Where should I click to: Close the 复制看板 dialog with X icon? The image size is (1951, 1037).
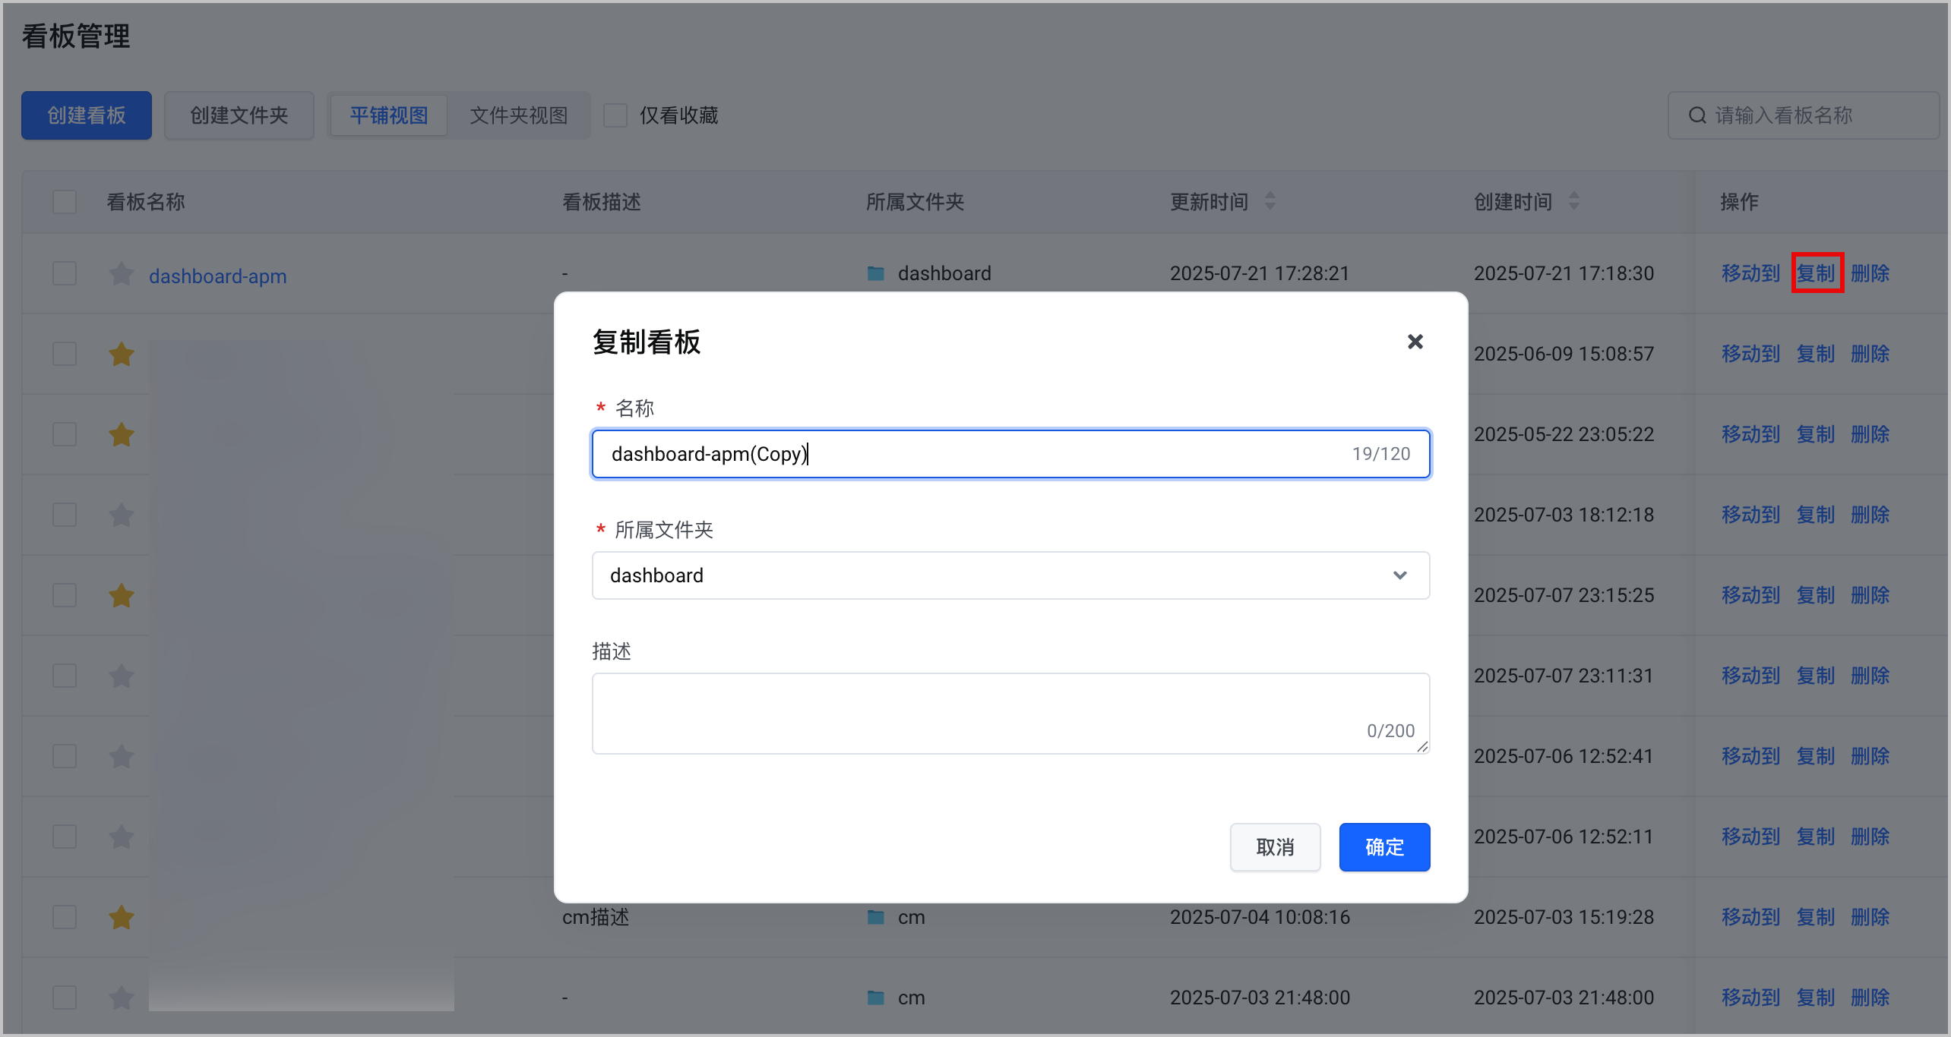(x=1415, y=342)
